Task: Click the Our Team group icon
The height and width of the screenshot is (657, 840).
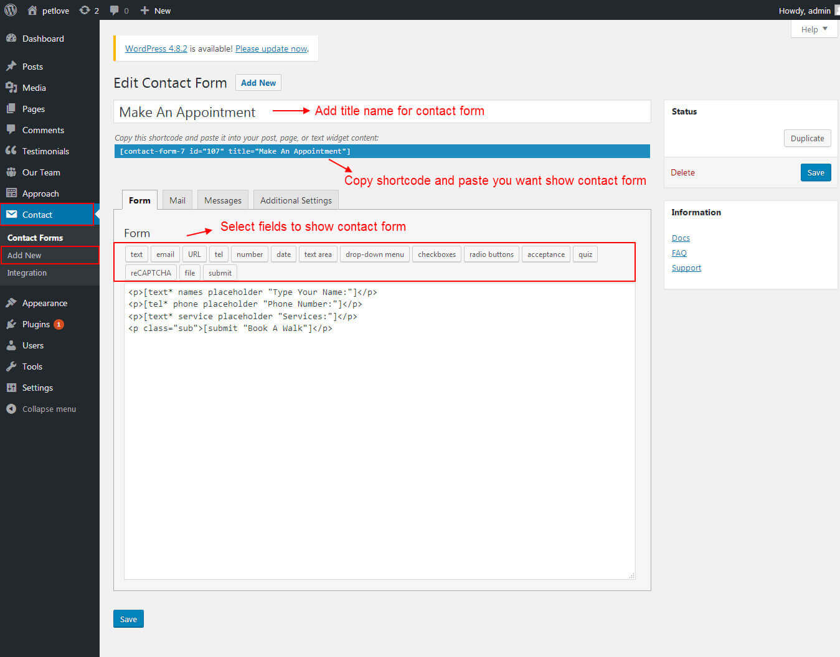Action: (x=11, y=172)
